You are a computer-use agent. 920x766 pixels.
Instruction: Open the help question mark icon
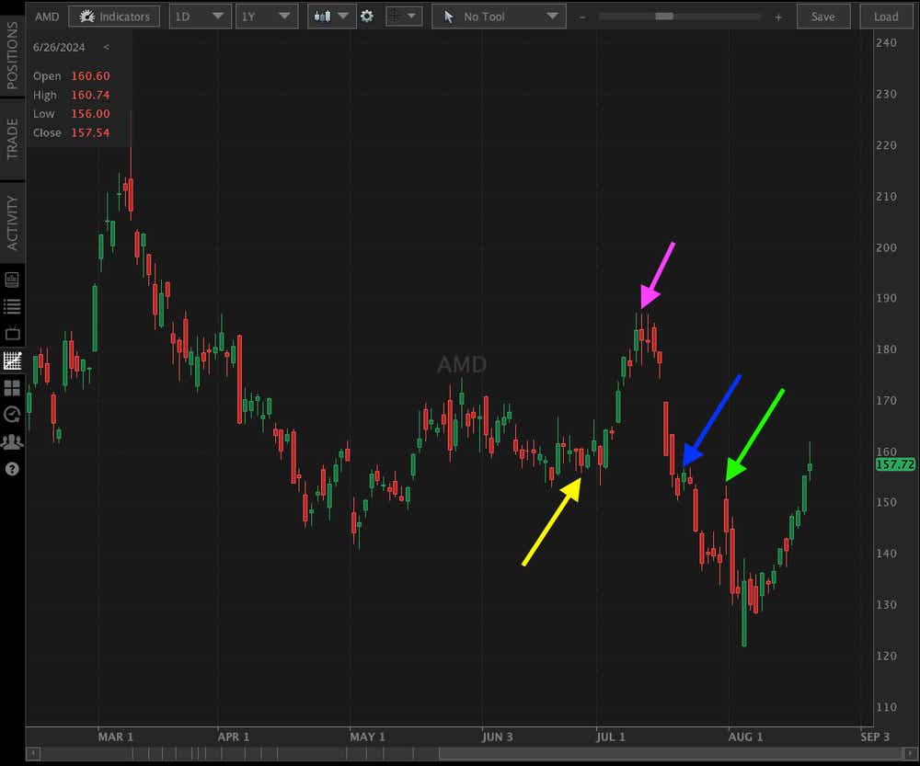pos(12,469)
